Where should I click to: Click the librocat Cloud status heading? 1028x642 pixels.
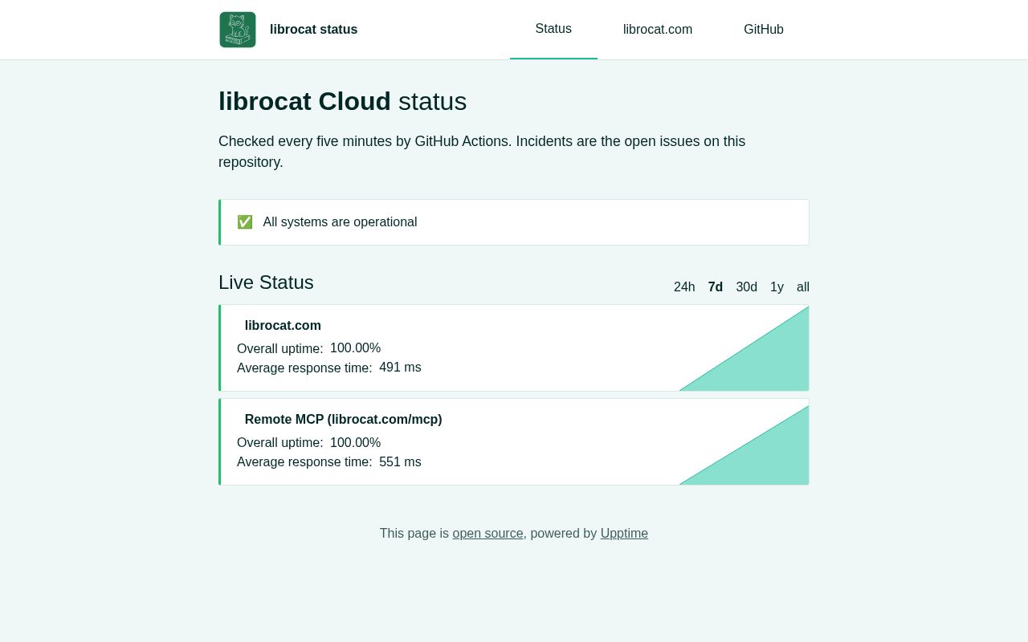click(x=342, y=102)
